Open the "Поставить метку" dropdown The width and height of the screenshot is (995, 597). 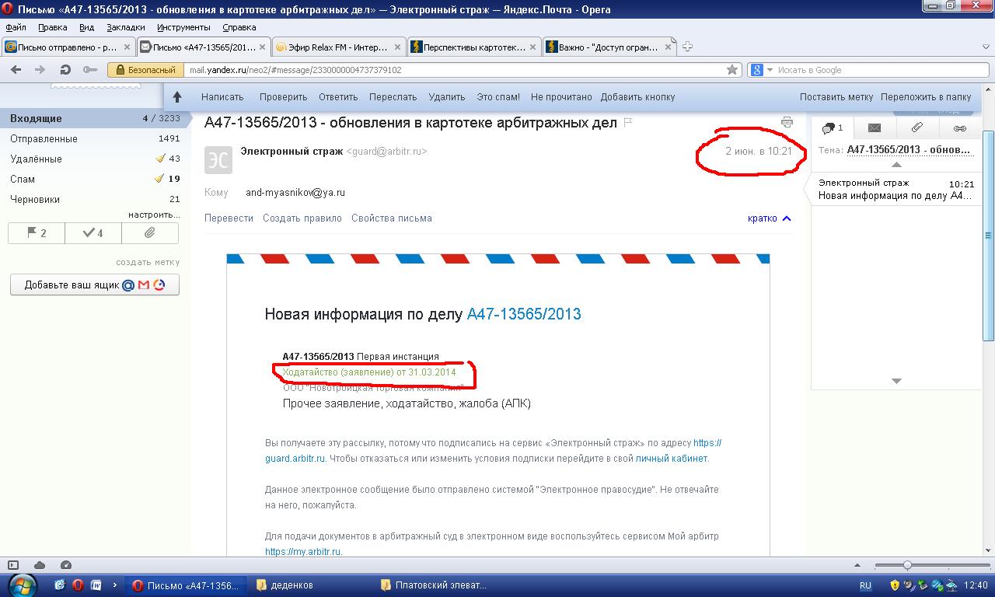pos(836,97)
